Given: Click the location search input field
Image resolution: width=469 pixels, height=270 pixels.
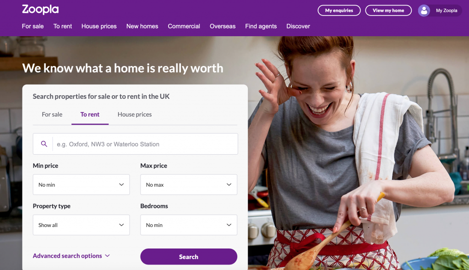Looking at the screenshot, I should (145, 144).
